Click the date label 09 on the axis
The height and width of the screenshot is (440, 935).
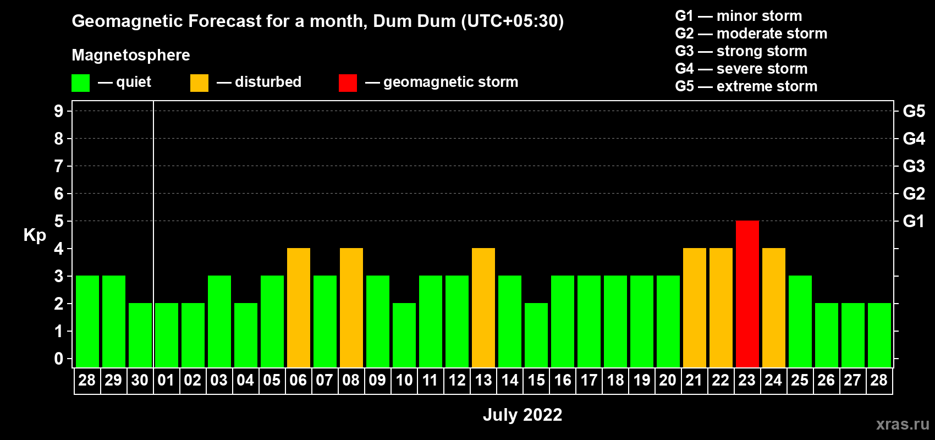377,381
